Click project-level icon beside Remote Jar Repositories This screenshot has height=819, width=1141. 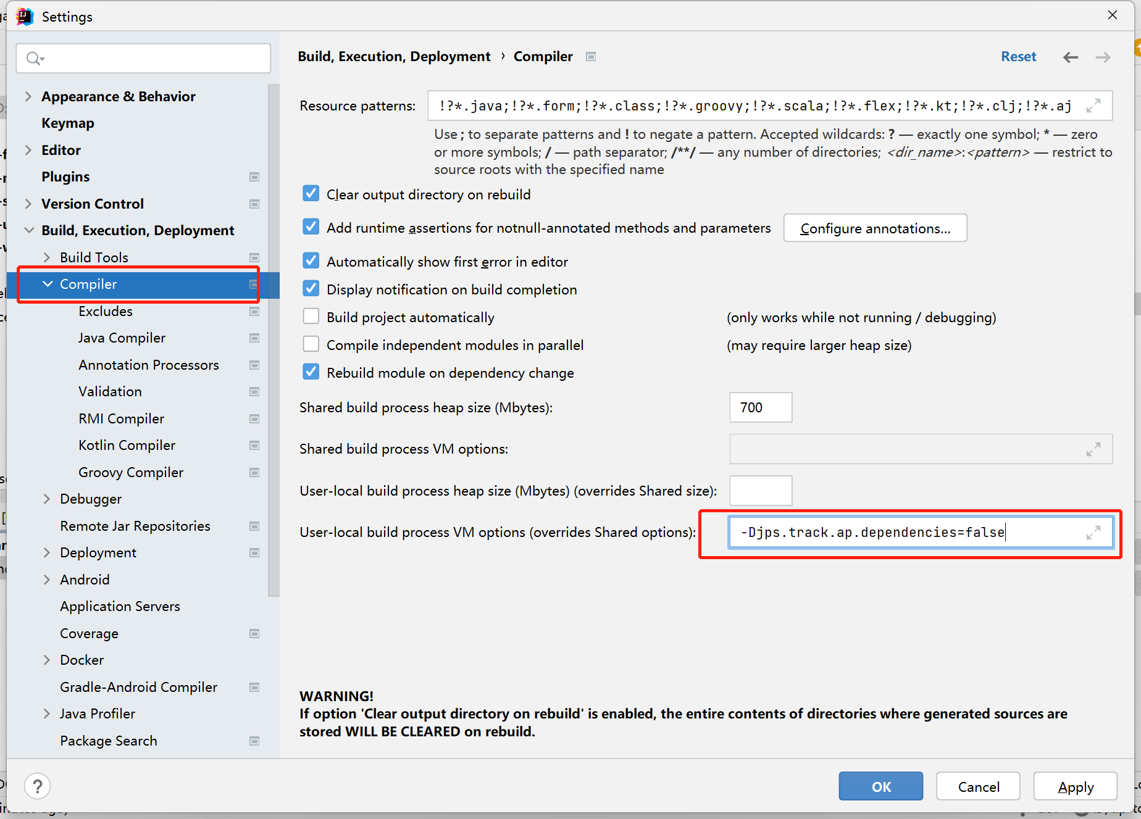point(254,526)
